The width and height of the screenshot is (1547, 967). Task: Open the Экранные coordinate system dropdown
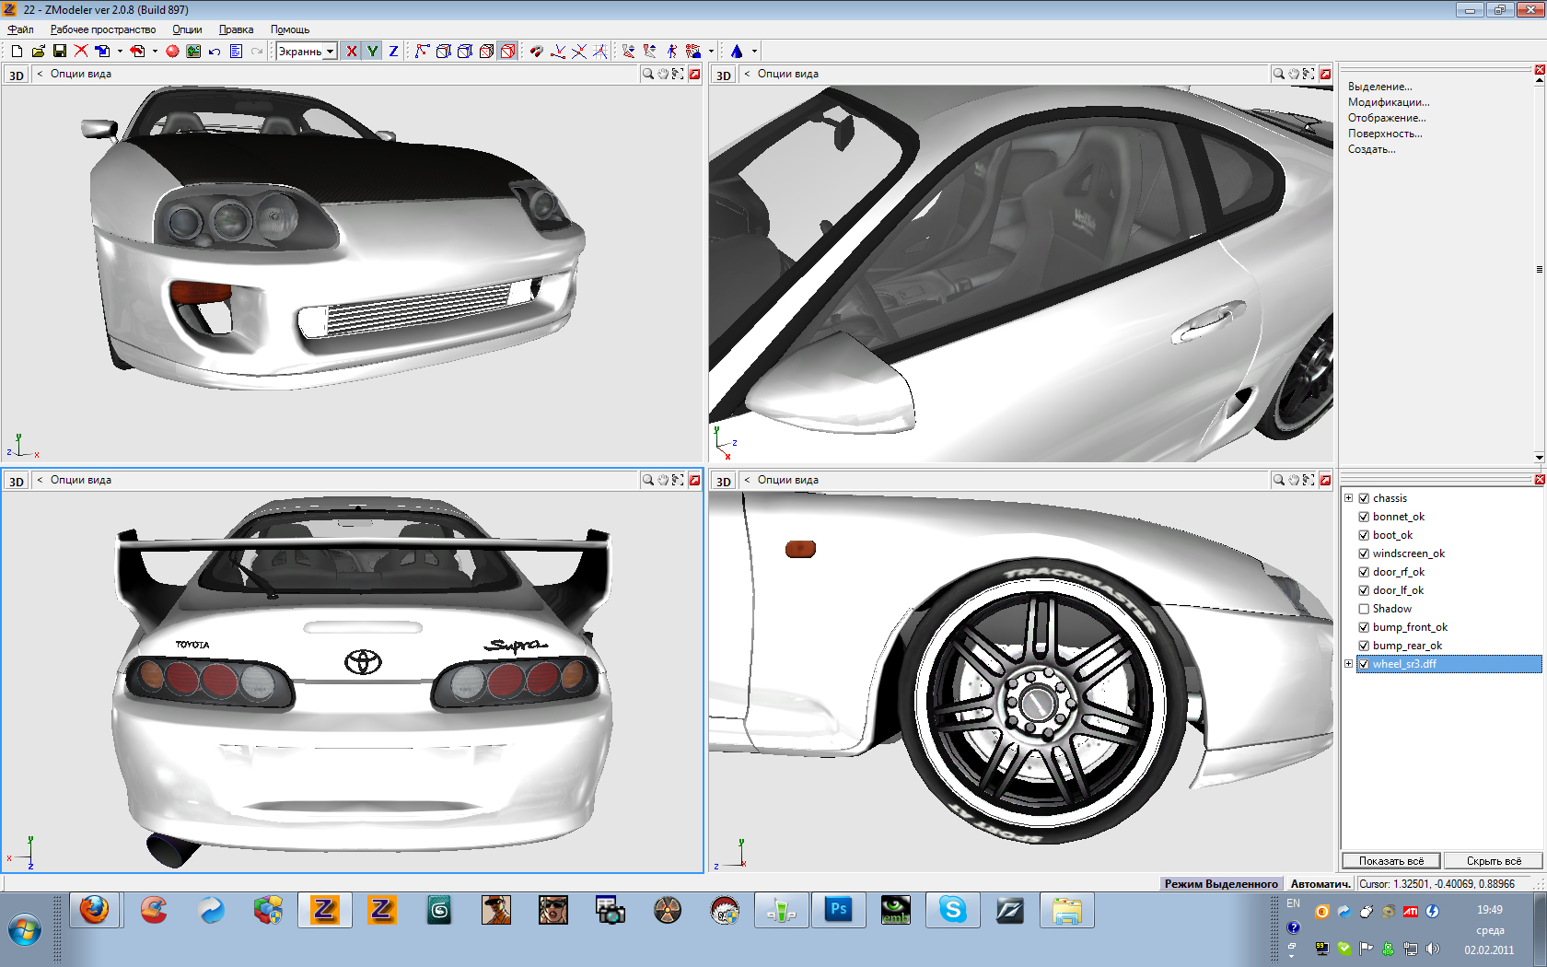pos(330,52)
